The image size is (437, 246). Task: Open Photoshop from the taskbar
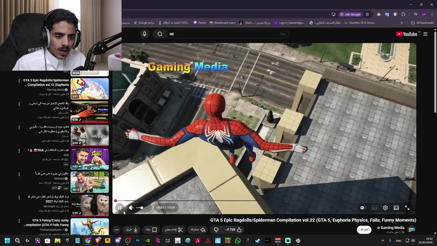coord(138,241)
